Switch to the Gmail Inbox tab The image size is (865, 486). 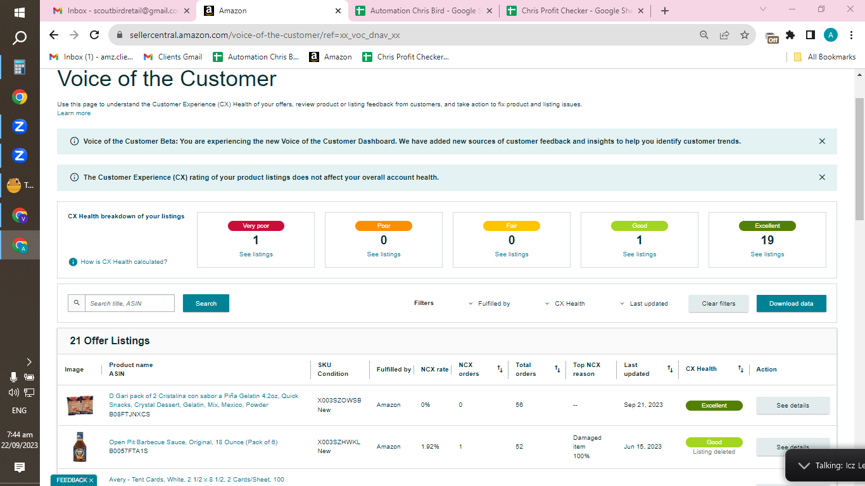pos(122,11)
